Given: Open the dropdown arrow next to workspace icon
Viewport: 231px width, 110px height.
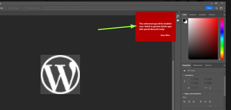Looking at the screenshot, I should coord(224,8).
